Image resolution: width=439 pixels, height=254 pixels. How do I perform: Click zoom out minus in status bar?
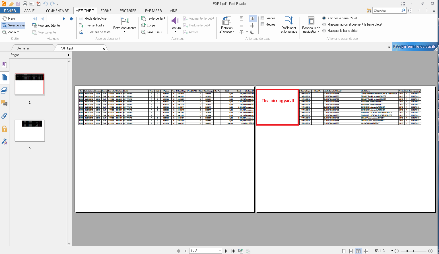pyautogui.click(x=397, y=251)
